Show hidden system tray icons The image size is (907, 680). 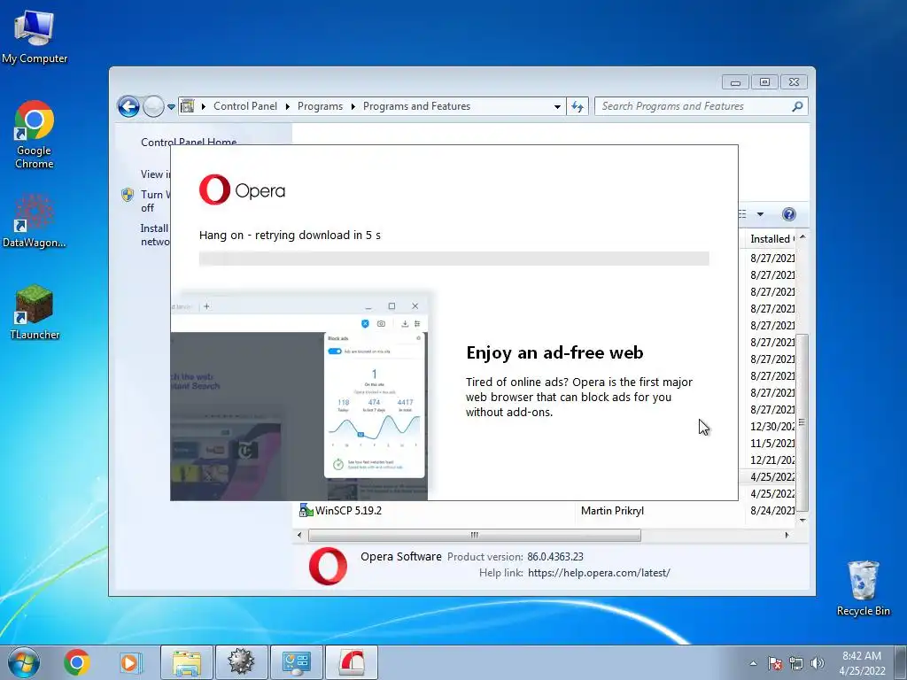tap(753, 663)
